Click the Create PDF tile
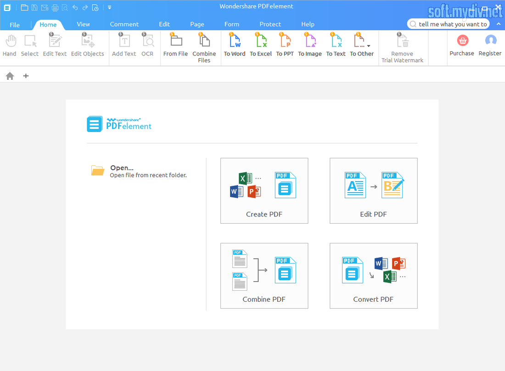Image resolution: width=505 pixels, height=371 pixels. tap(264, 191)
